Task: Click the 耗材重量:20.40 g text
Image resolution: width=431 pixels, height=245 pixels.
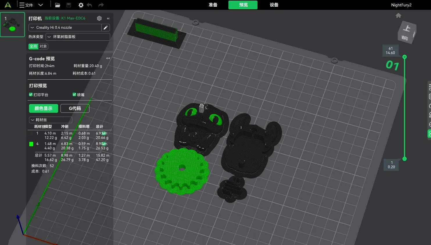Action: (x=88, y=66)
